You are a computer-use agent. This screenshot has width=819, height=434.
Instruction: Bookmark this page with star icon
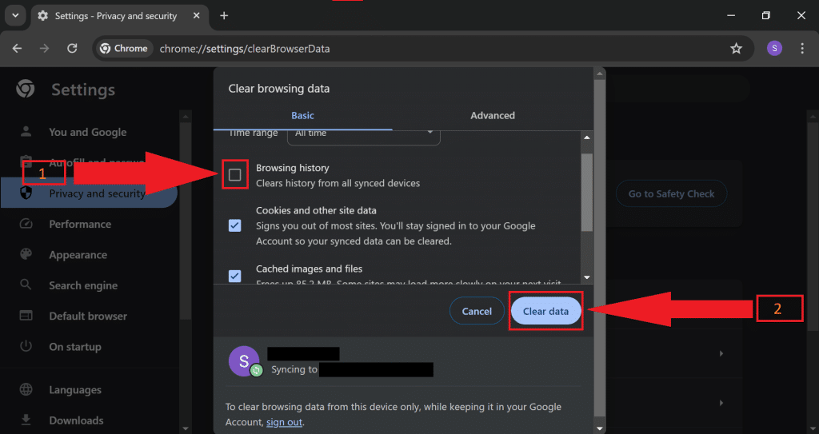click(x=736, y=49)
